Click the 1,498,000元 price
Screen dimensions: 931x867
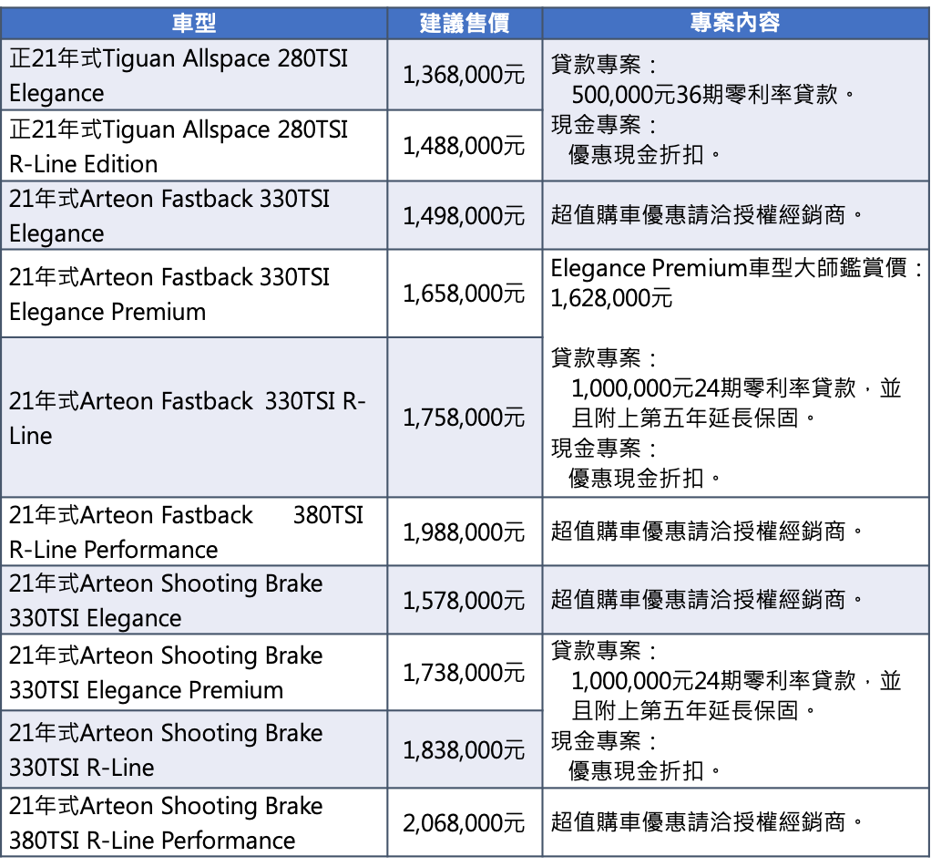coord(464,216)
